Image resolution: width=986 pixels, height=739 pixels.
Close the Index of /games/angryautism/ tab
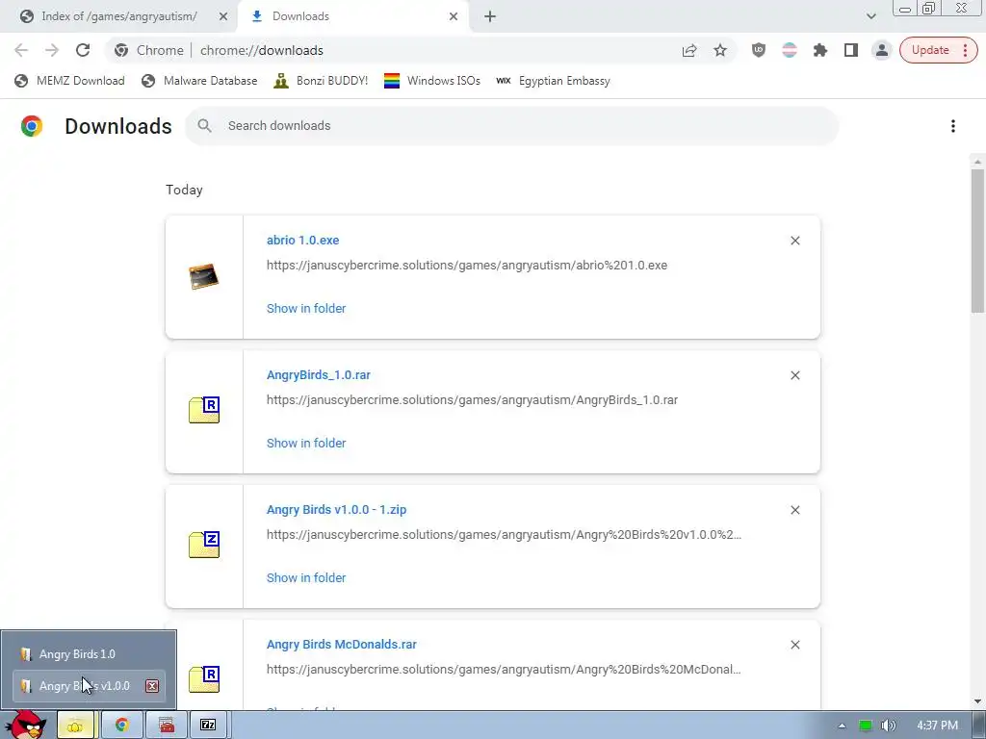[x=223, y=17]
